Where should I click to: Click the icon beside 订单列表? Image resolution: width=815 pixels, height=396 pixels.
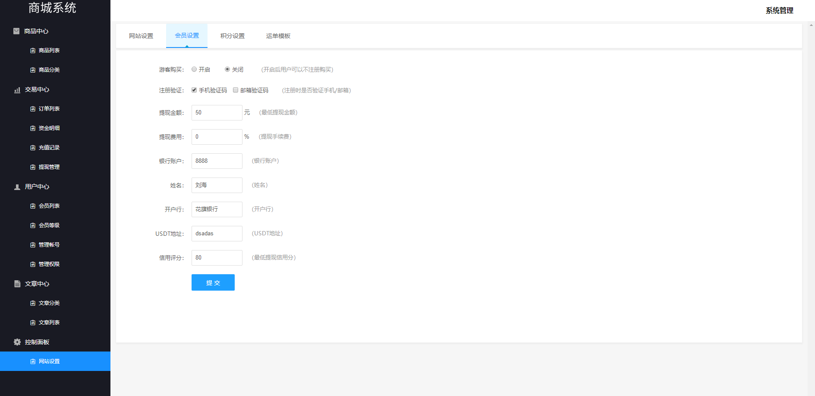tap(33, 109)
